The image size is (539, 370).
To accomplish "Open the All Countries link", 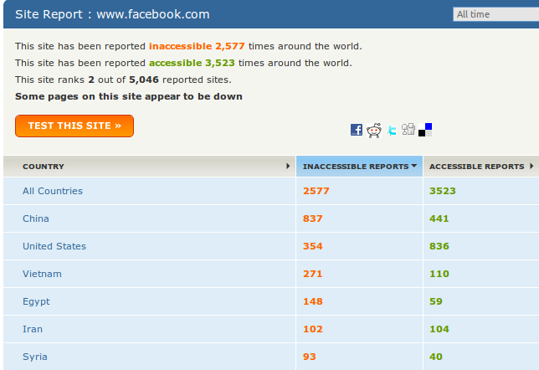I will (x=53, y=191).
